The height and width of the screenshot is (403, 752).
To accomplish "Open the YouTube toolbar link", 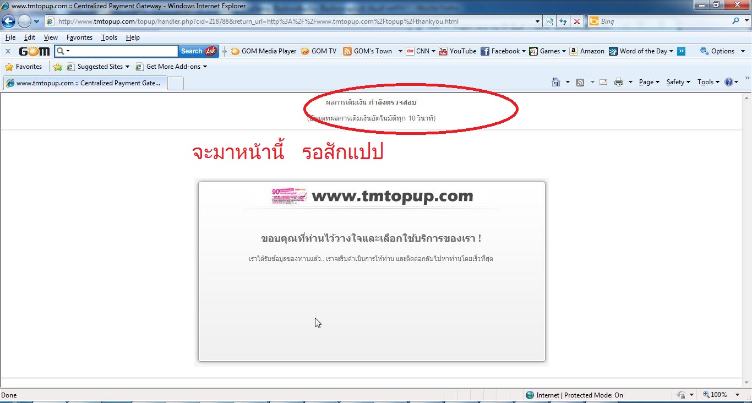I will coord(457,51).
